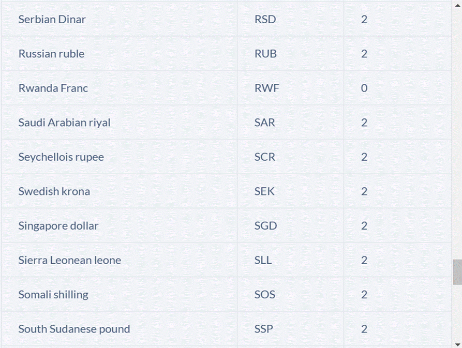
Task: Select the Somali shilling row
Action: (226, 295)
